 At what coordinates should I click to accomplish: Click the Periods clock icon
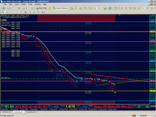click(x=110, y=8)
